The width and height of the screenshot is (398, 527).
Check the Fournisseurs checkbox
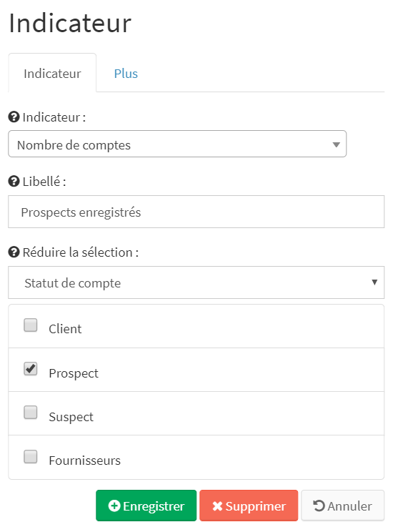click(31, 456)
